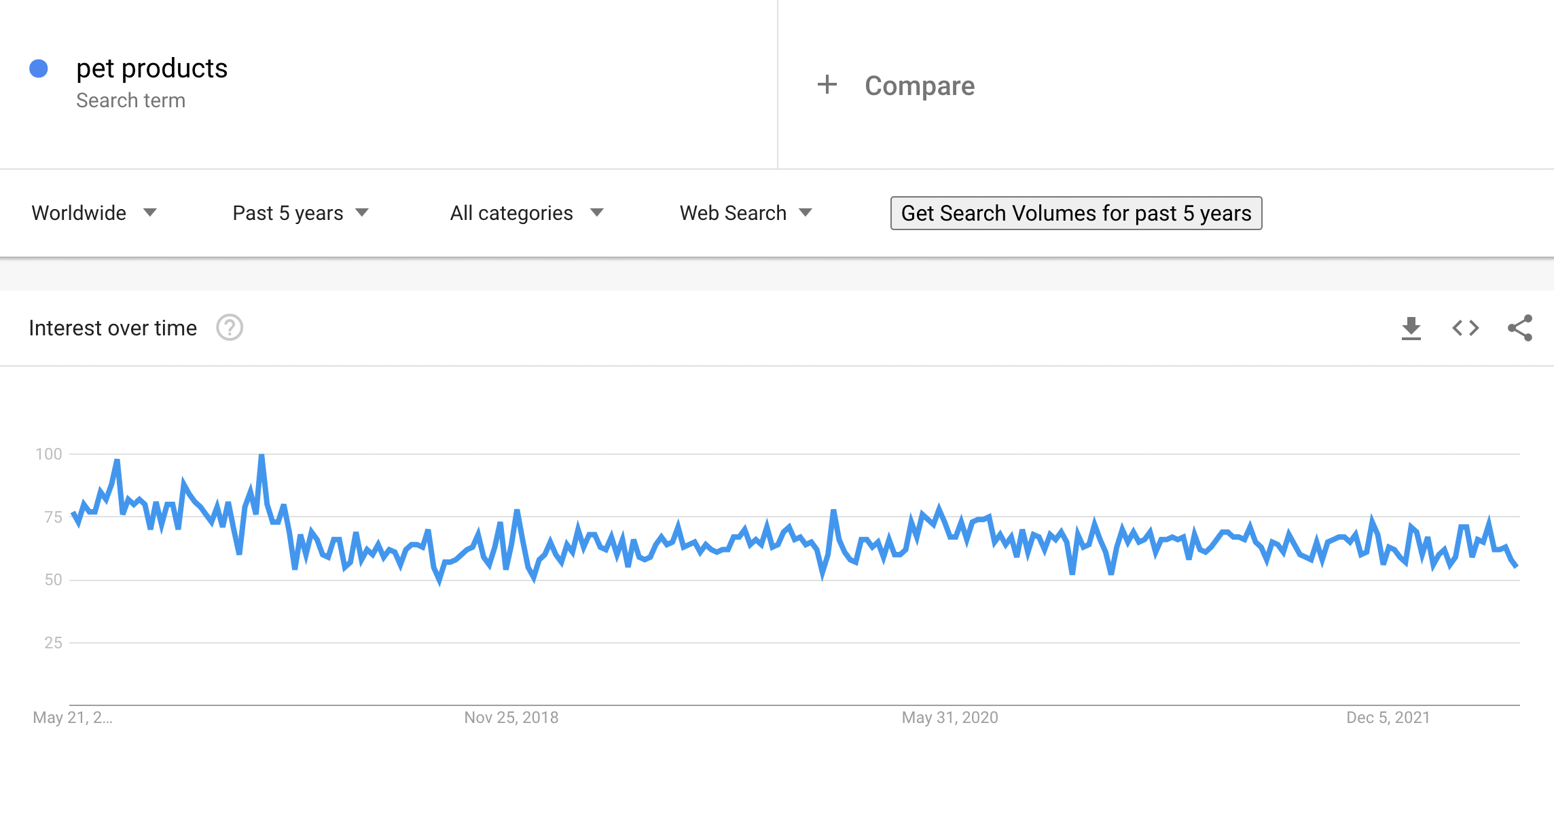Click the May 31, 2020 axis label

coord(950,718)
